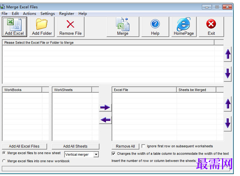Click the Remove All button
Image resolution: width=240 pixels, height=176 pixels.
(x=125, y=146)
